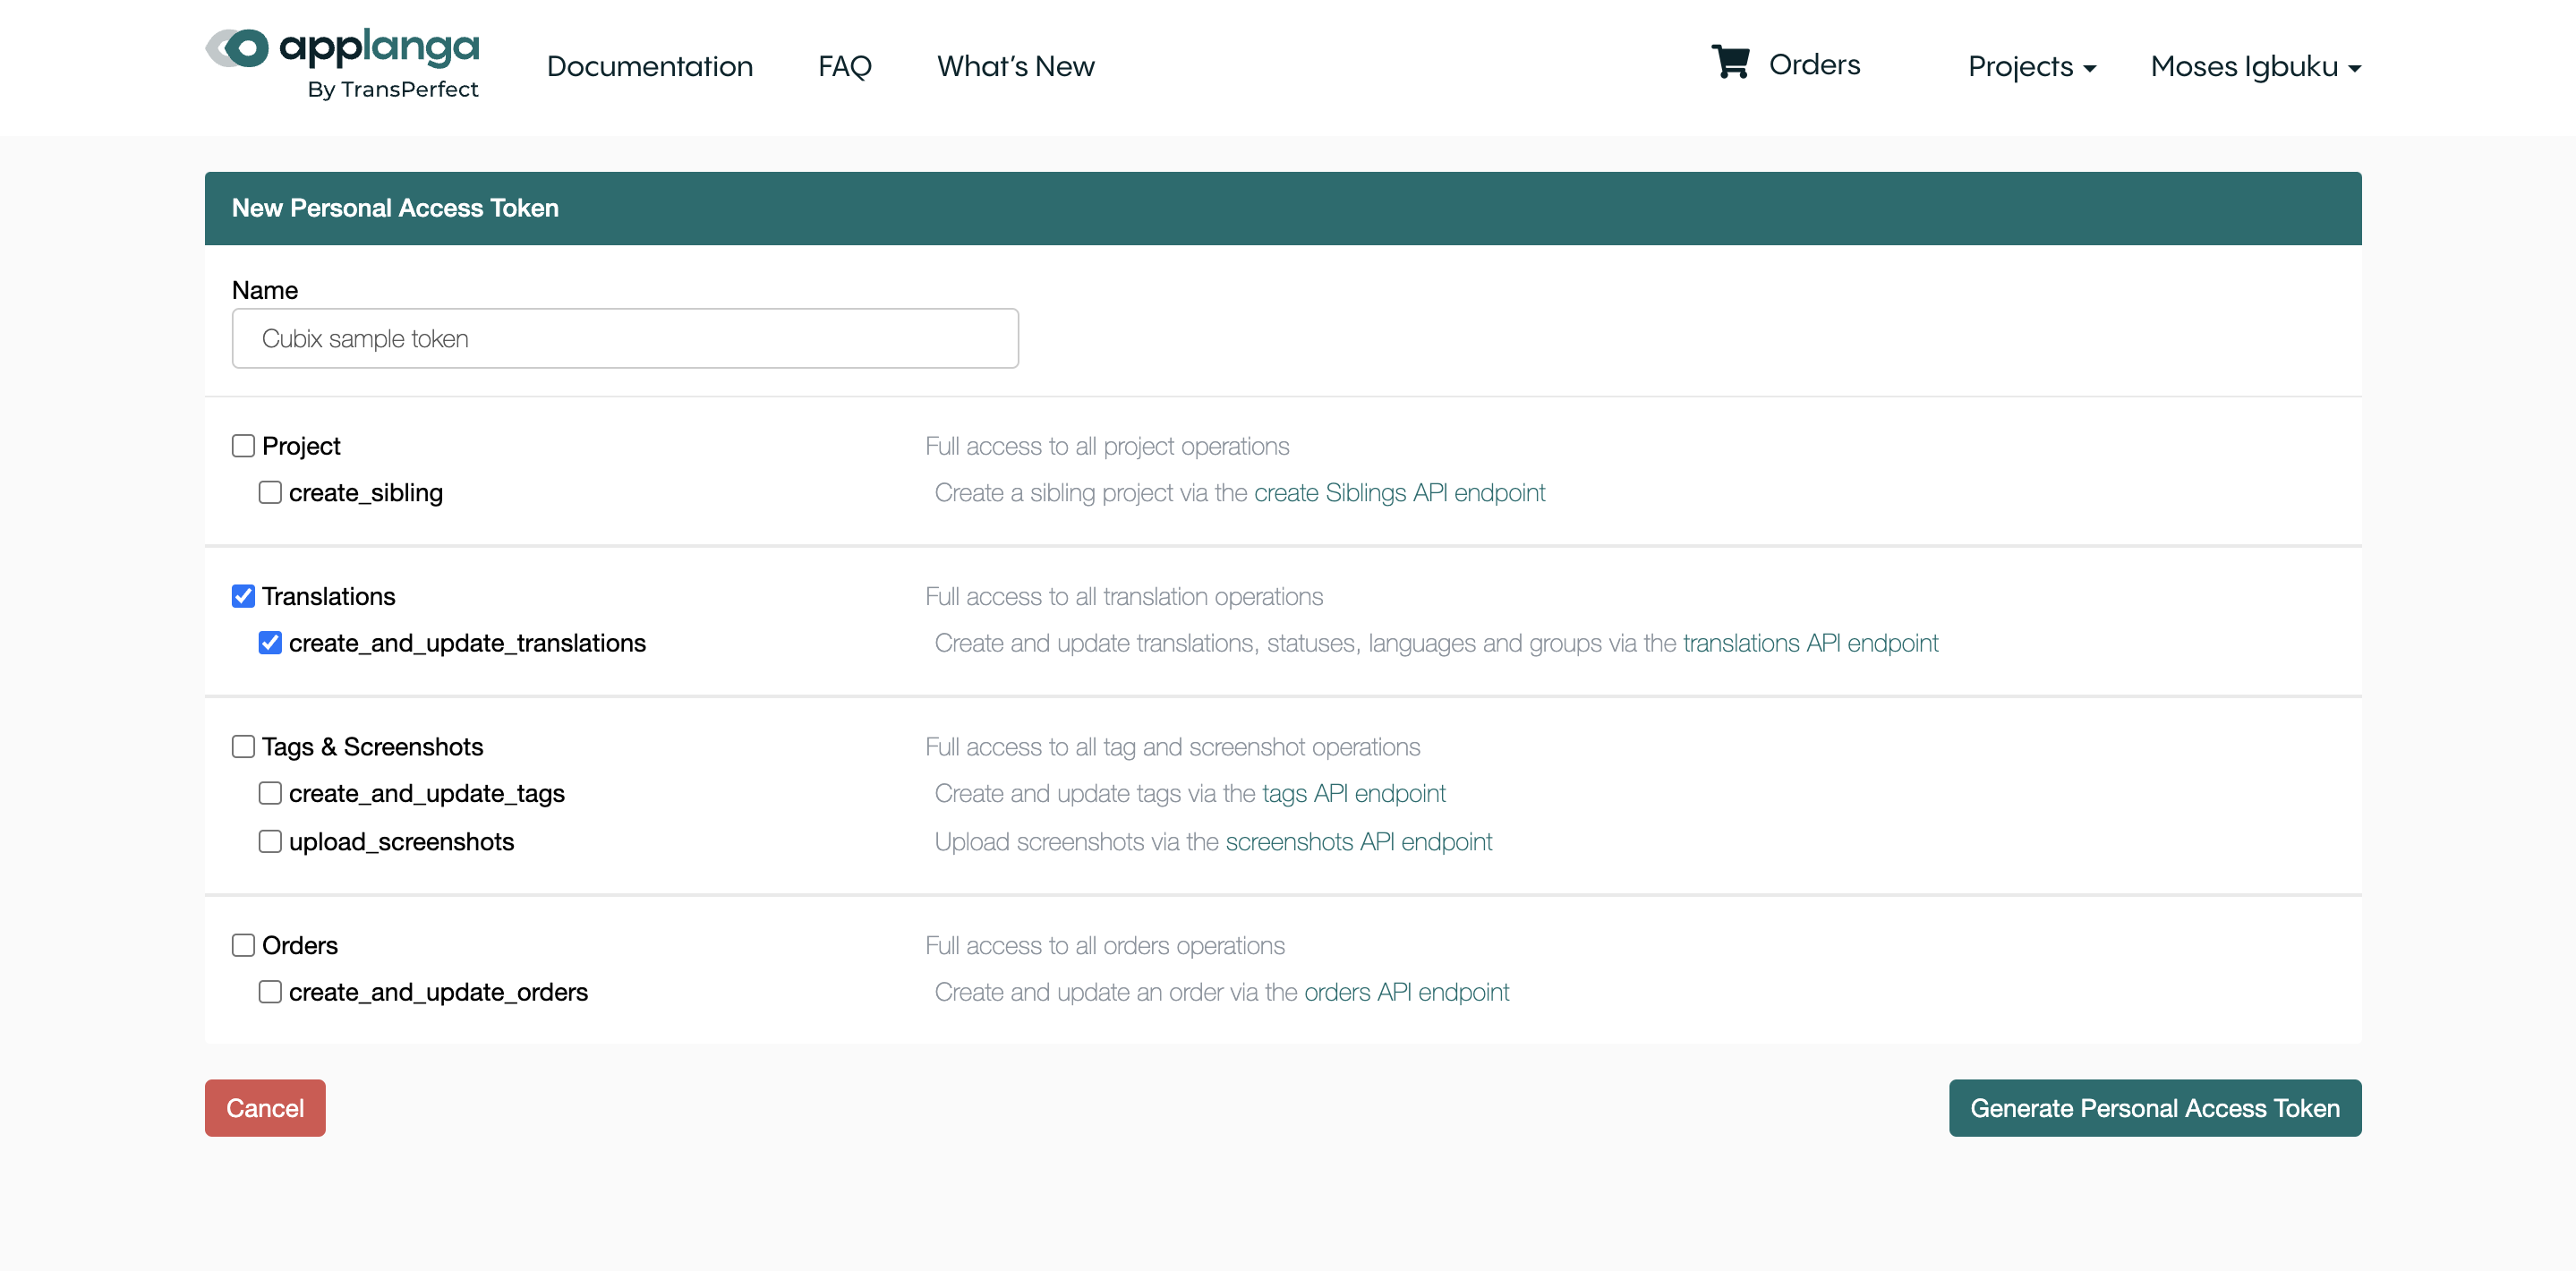The width and height of the screenshot is (2576, 1271).
Task: Uncheck the Translations checkbox
Action: (x=243, y=596)
